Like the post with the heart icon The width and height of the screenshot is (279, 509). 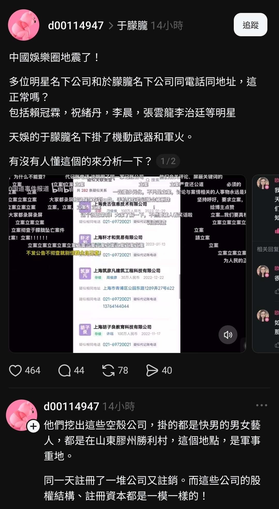pos(15,370)
